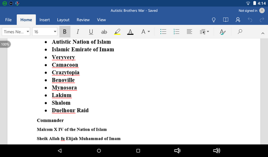Click the Wi-Fi status icon

[x=248, y=3]
